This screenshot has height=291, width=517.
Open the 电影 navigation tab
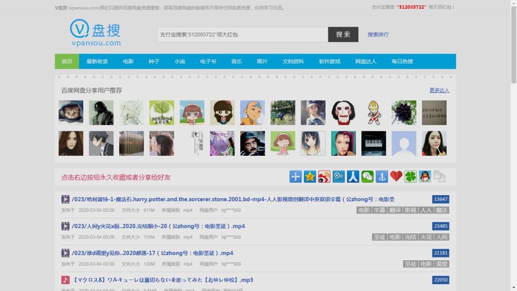click(x=128, y=61)
